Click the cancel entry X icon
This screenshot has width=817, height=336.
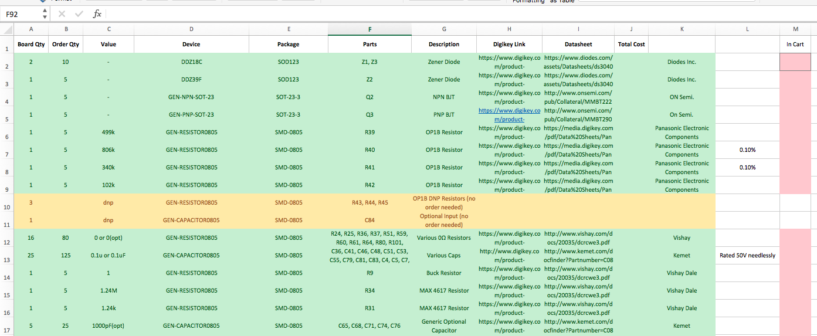click(x=62, y=13)
